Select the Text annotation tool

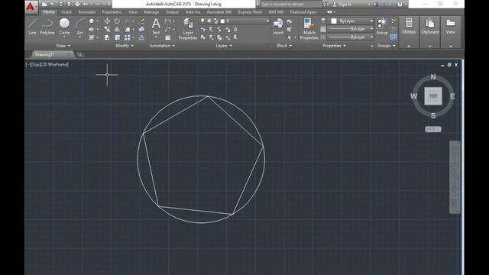[156, 26]
